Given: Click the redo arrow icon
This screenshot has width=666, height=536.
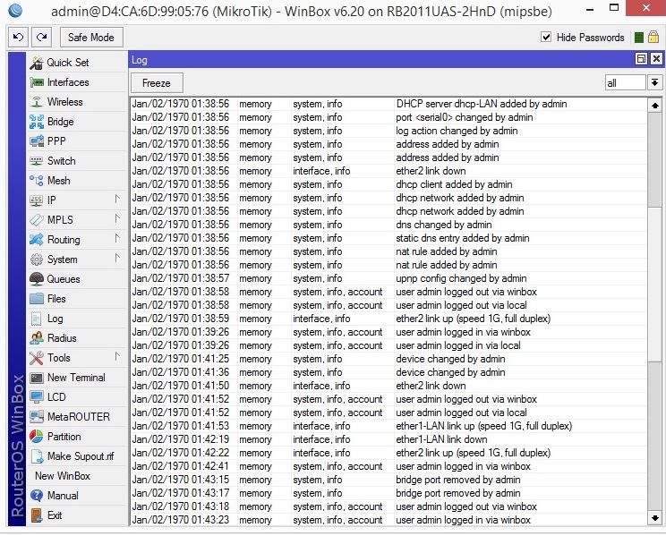Looking at the screenshot, I should tap(41, 38).
